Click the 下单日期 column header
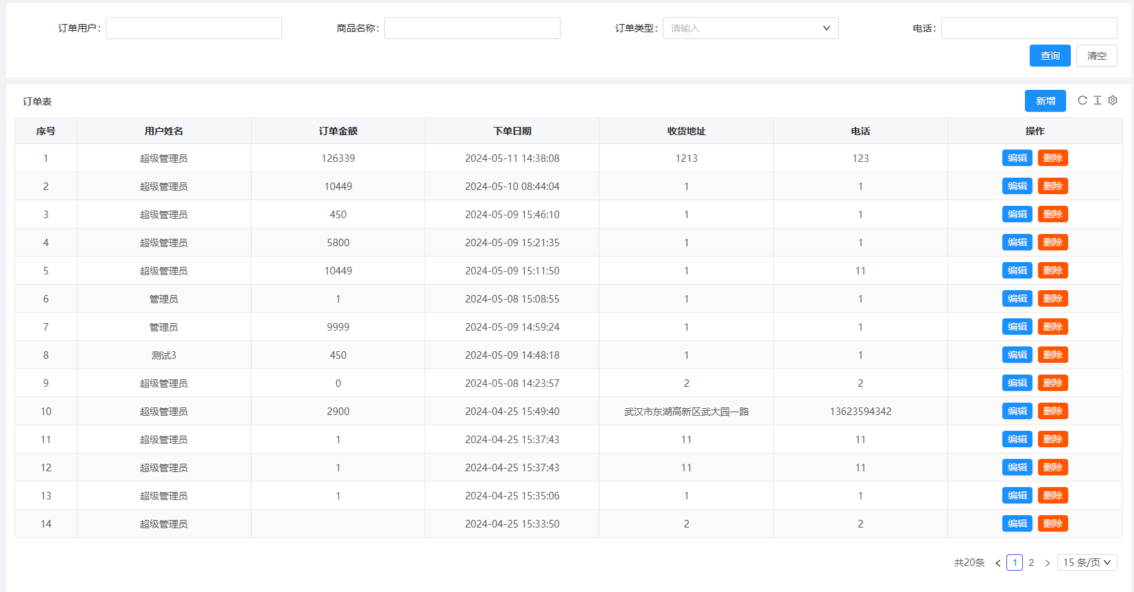Viewport: 1134px width, 592px height. pos(512,131)
